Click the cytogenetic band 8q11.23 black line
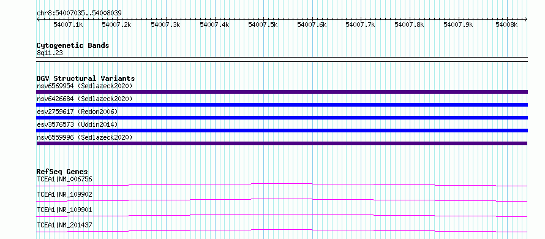 pyautogui.click(x=282, y=59)
